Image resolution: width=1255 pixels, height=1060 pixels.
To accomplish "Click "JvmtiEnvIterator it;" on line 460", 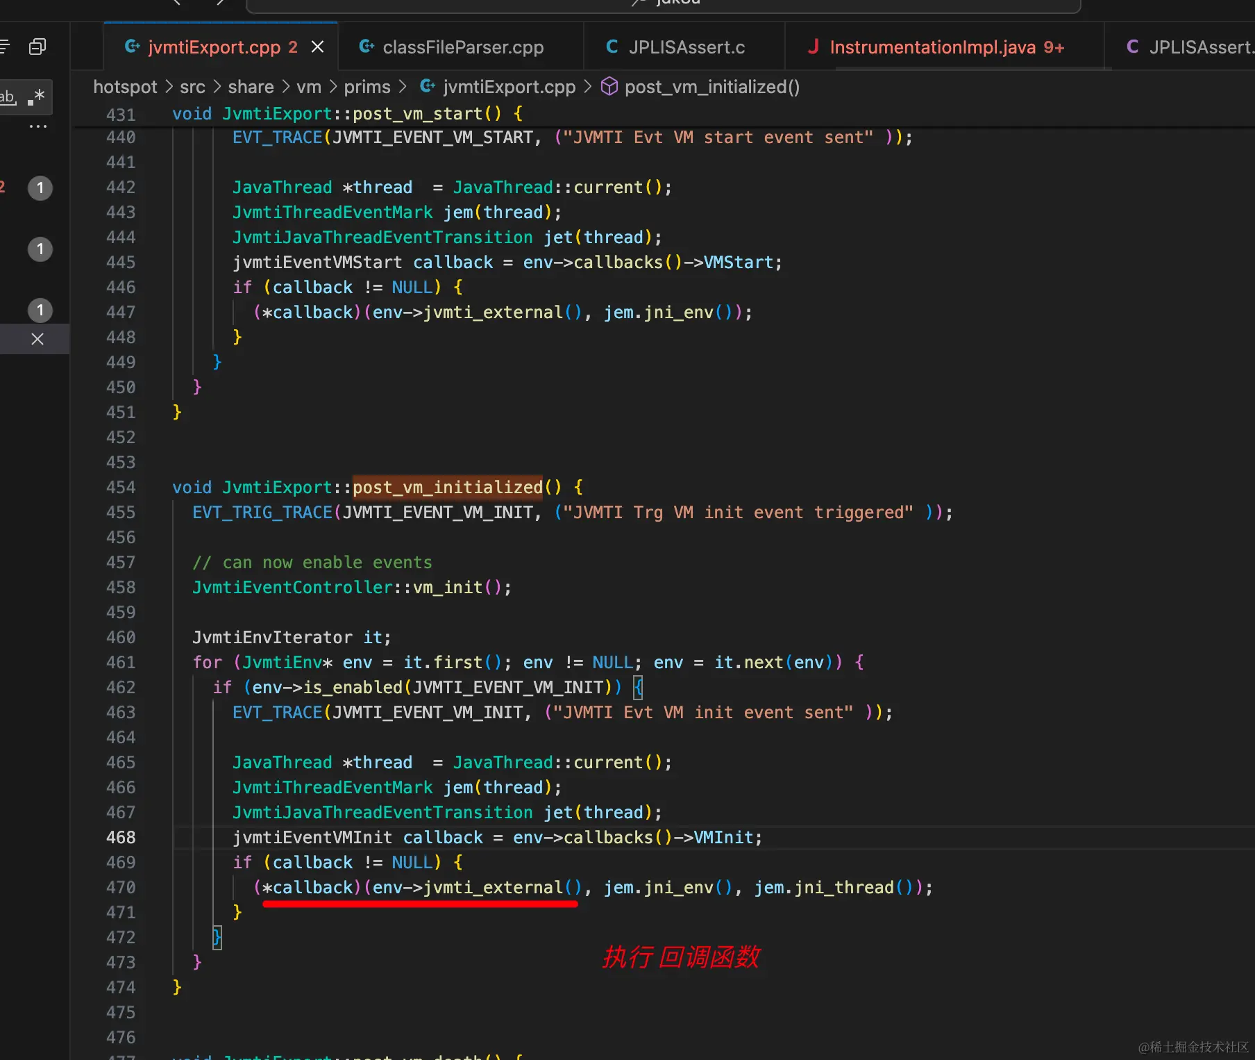I will click(x=292, y=637).
